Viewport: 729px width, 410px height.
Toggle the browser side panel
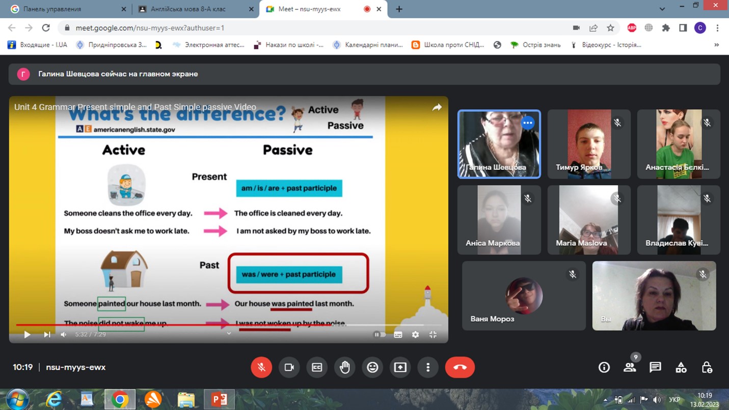coord(683,28)
